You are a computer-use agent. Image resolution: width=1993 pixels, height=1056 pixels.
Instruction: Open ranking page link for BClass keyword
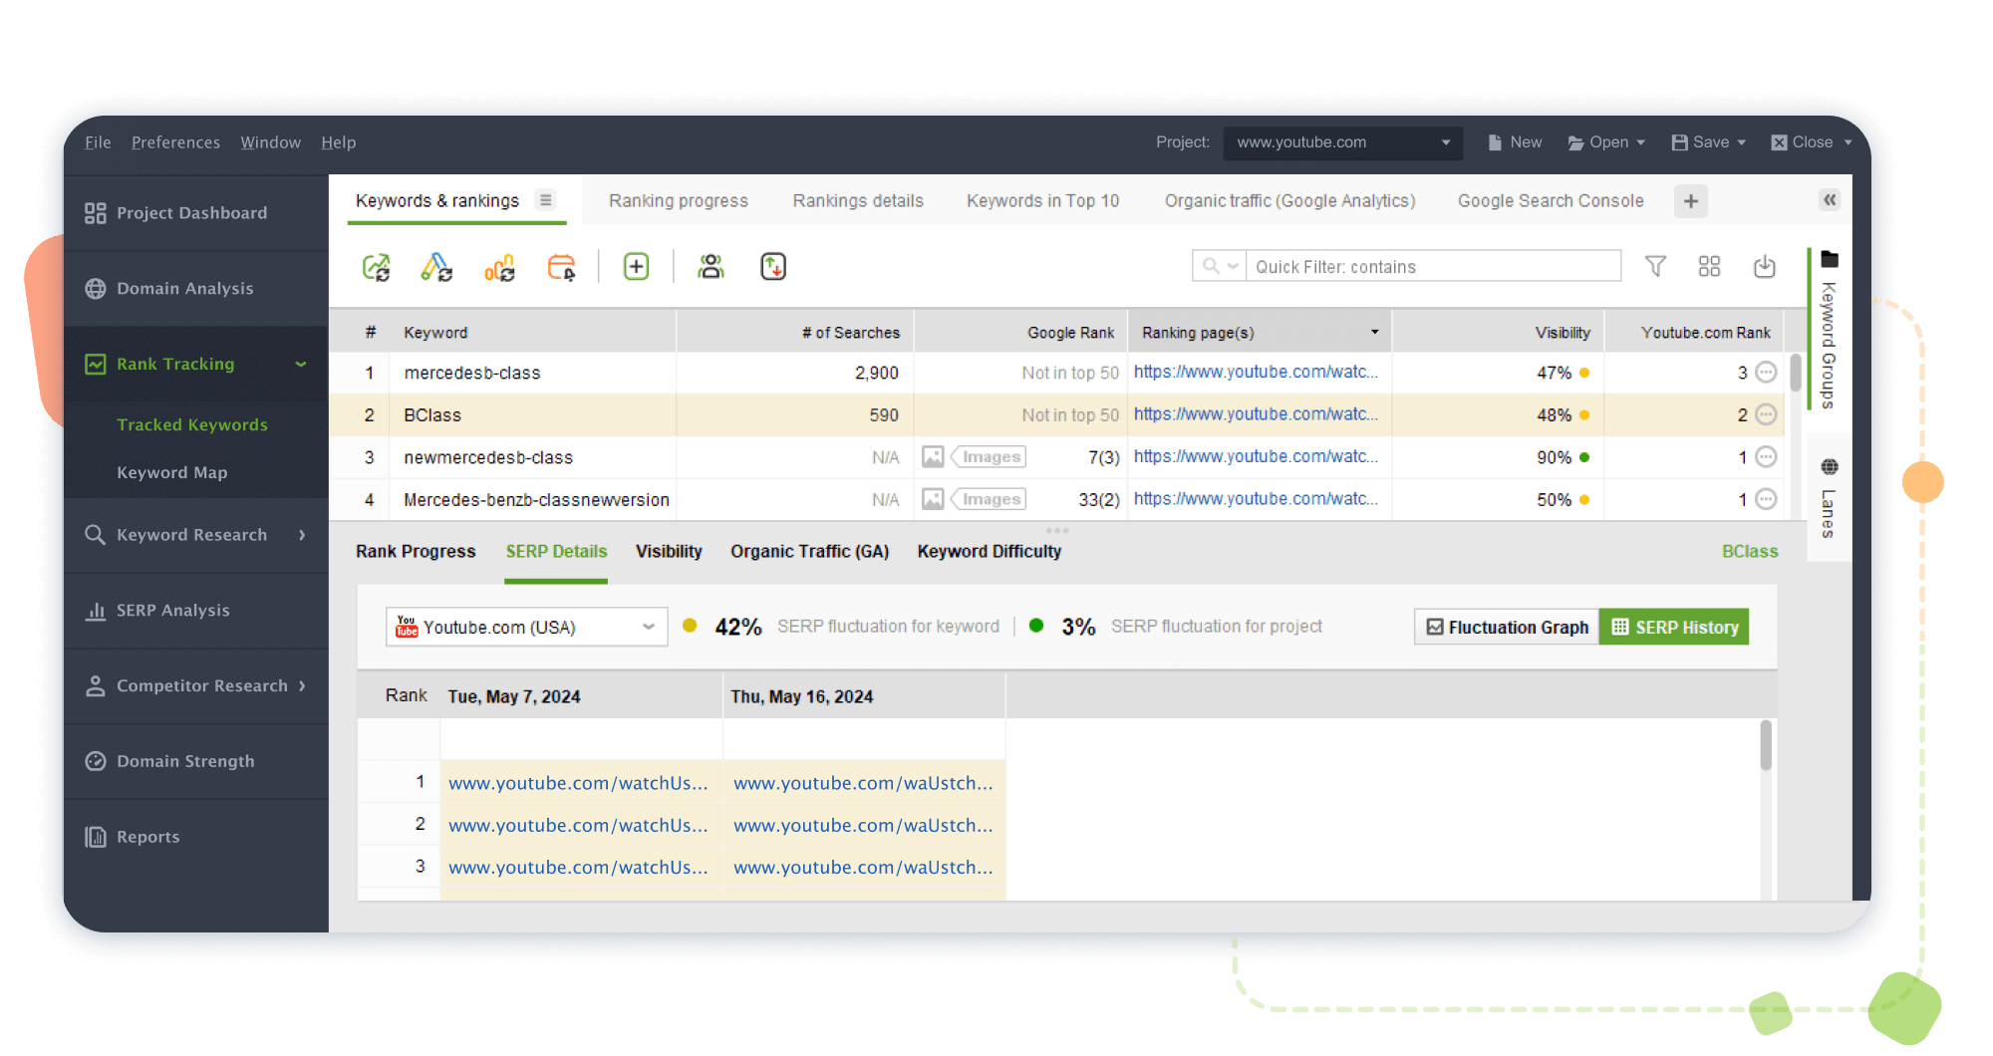pos(1256,414)
